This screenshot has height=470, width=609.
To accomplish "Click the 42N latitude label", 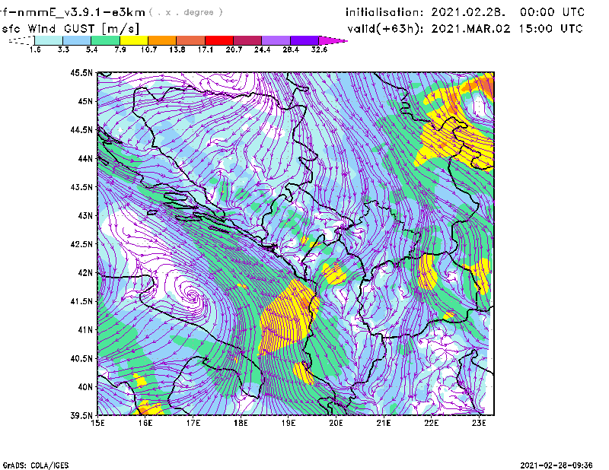I will click(85, 273).
